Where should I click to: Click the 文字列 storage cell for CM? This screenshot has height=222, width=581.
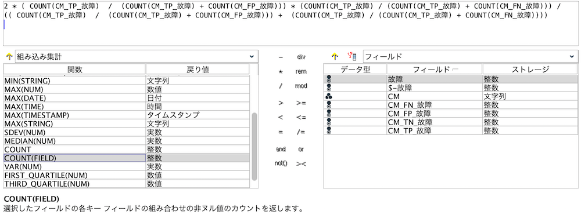click(530, 96)
